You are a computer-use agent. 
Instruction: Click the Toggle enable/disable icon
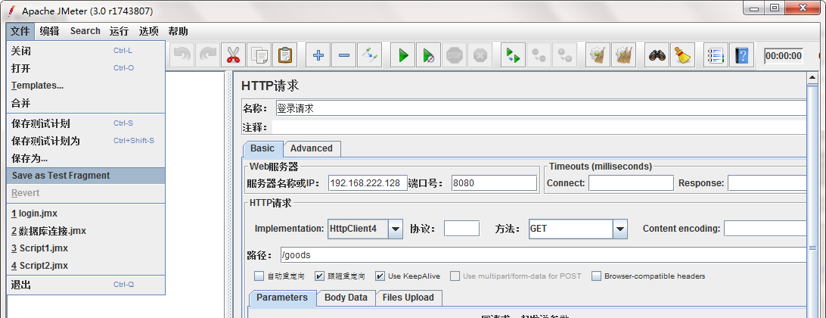369,55
